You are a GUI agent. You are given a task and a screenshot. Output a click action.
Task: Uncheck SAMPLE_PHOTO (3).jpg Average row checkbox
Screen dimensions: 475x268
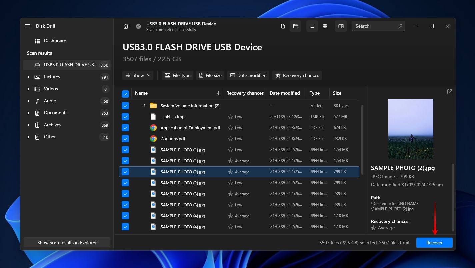[125, 194]
